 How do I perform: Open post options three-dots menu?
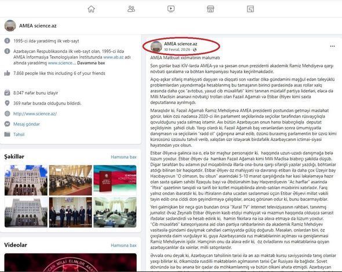pyautogui.click(x=332, y=46)
